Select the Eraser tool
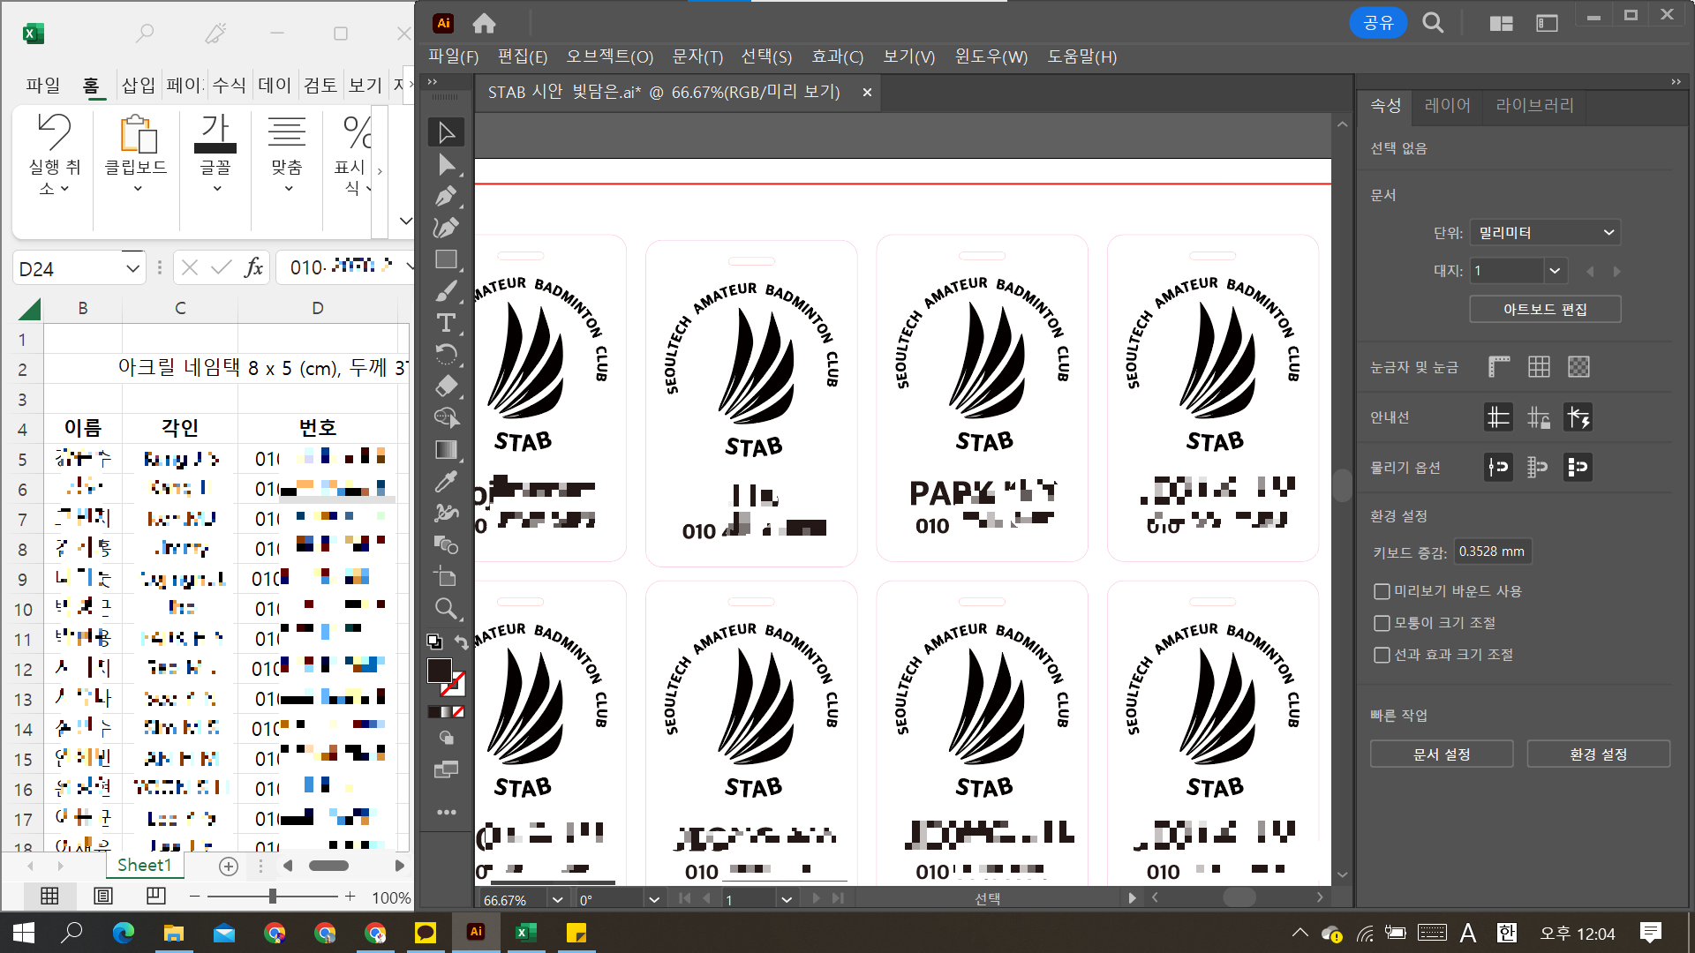Screen dimensions: 1695x953 (446, 386)
